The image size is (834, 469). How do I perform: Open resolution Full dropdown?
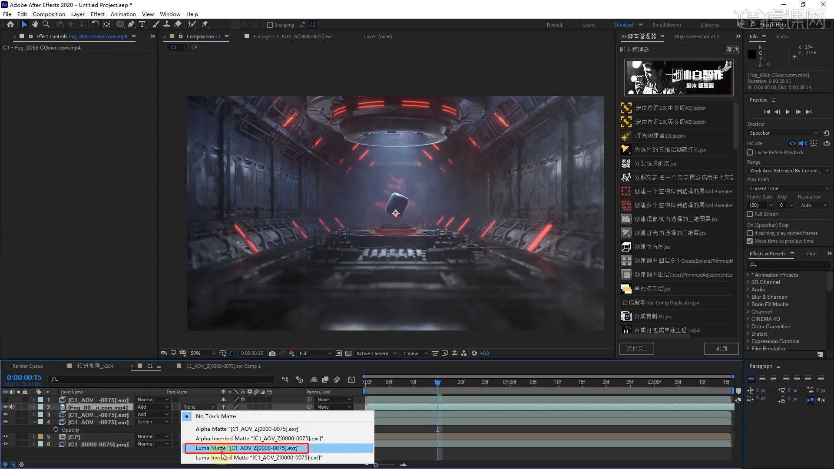coord(315,353)
